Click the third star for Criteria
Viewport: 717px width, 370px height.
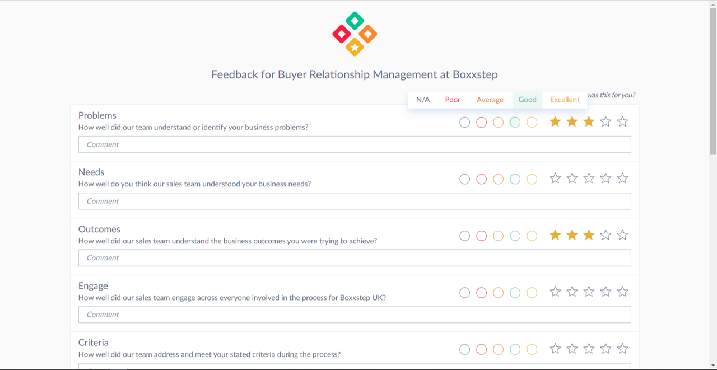(x=589, y=349)
